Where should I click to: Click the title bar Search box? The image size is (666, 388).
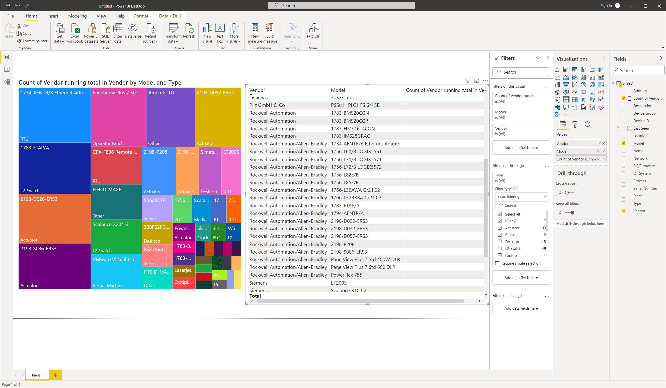341,6
